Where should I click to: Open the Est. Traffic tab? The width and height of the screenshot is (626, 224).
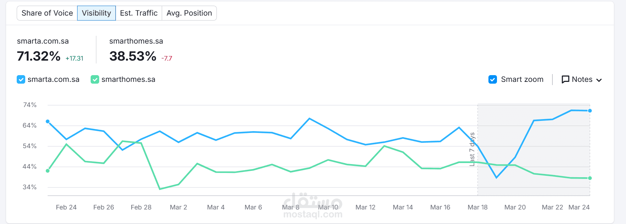pos(139,13)
